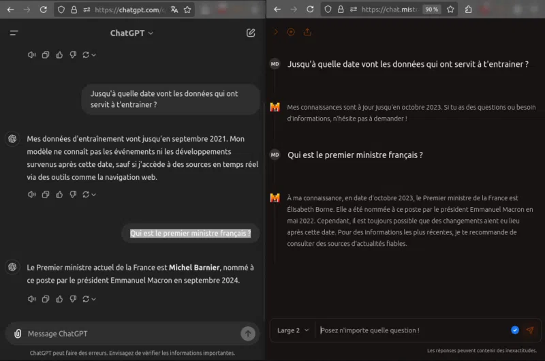Open site permissions icon beside the chatgpt.com URL
This screenshot has height=361, width=545.
(x=87, y=10)
